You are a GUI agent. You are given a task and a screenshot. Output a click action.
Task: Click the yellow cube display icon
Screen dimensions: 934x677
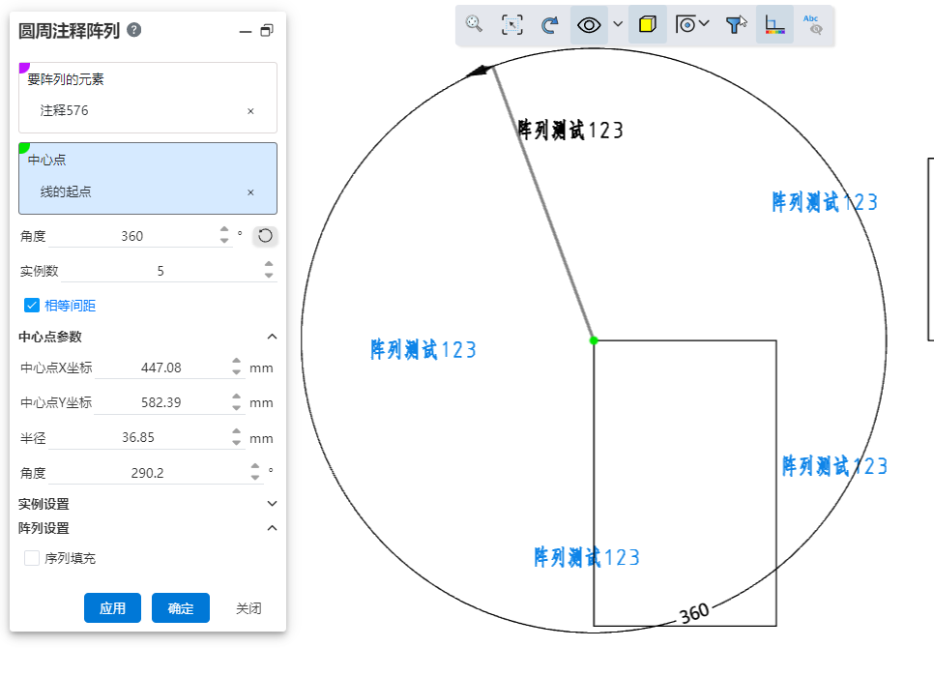[647, 24]
